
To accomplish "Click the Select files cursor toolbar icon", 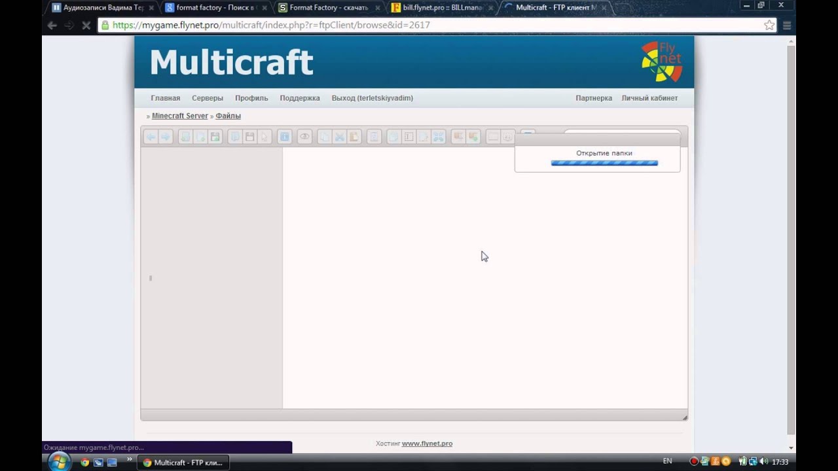I will point(264,137).
